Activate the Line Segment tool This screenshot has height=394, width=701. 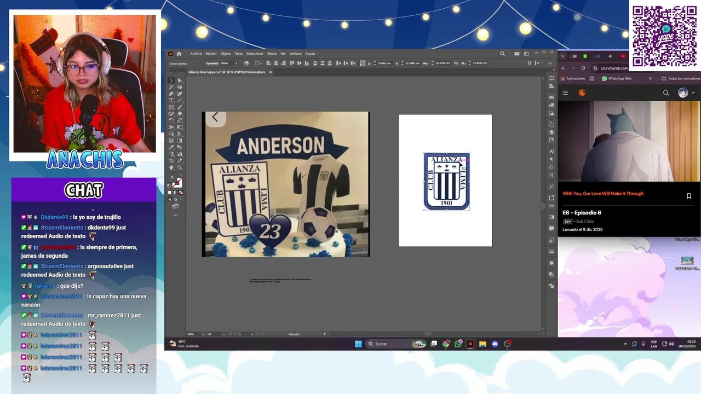180,100
